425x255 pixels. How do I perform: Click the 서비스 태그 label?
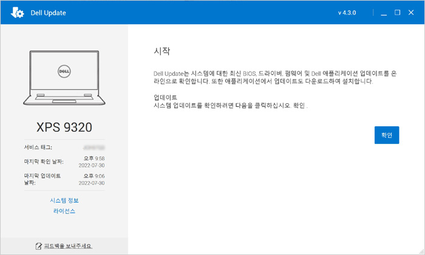pyautogui.click(x=38, y=148)
